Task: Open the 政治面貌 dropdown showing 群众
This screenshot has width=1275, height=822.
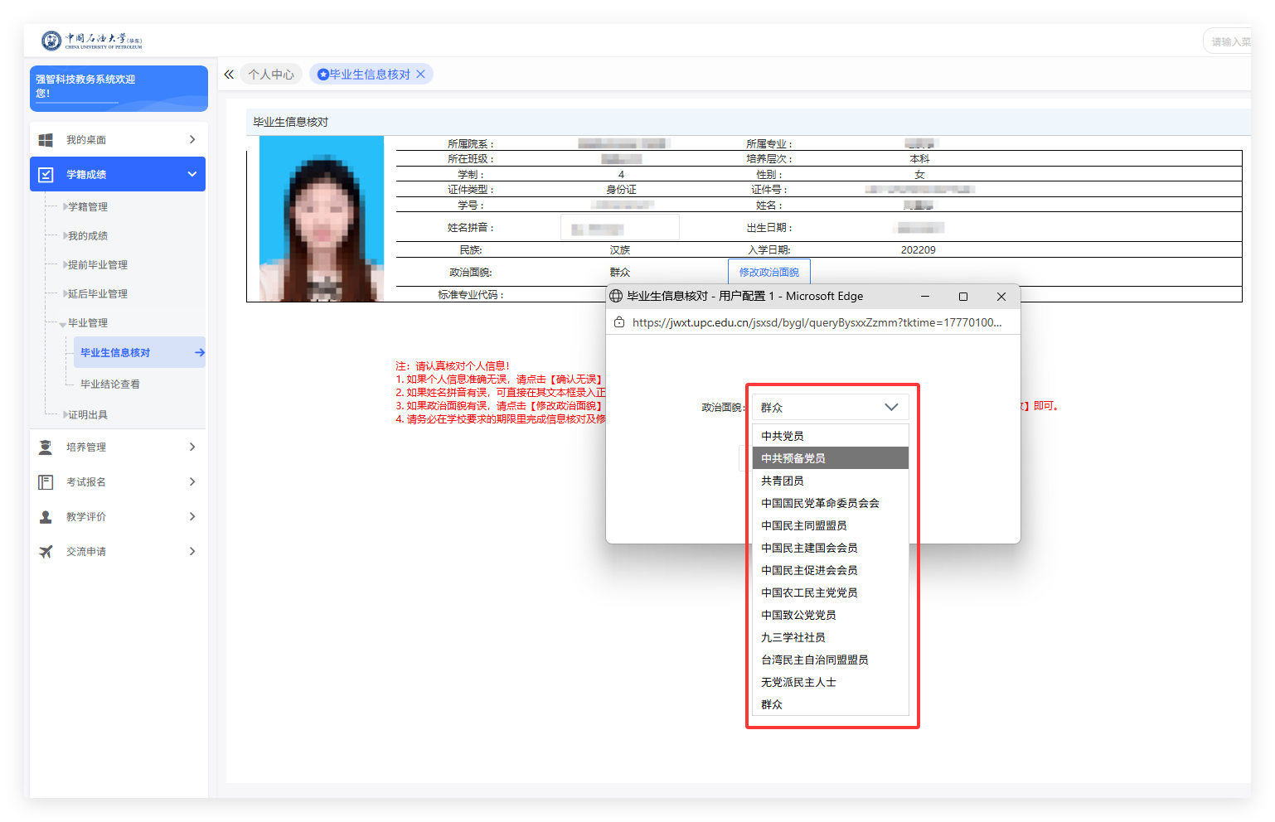Action: tap(830, 407)
